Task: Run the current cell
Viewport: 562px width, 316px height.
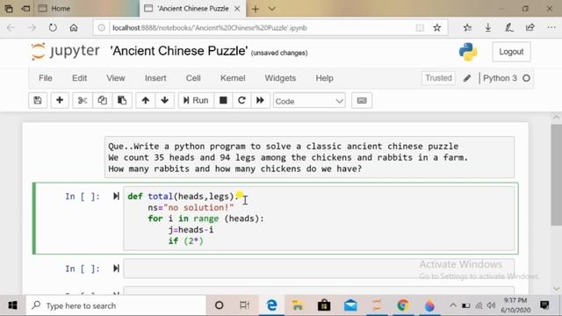Action: 196,101
